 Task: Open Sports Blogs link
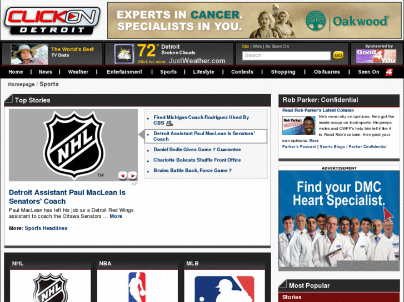pos(332,147)
